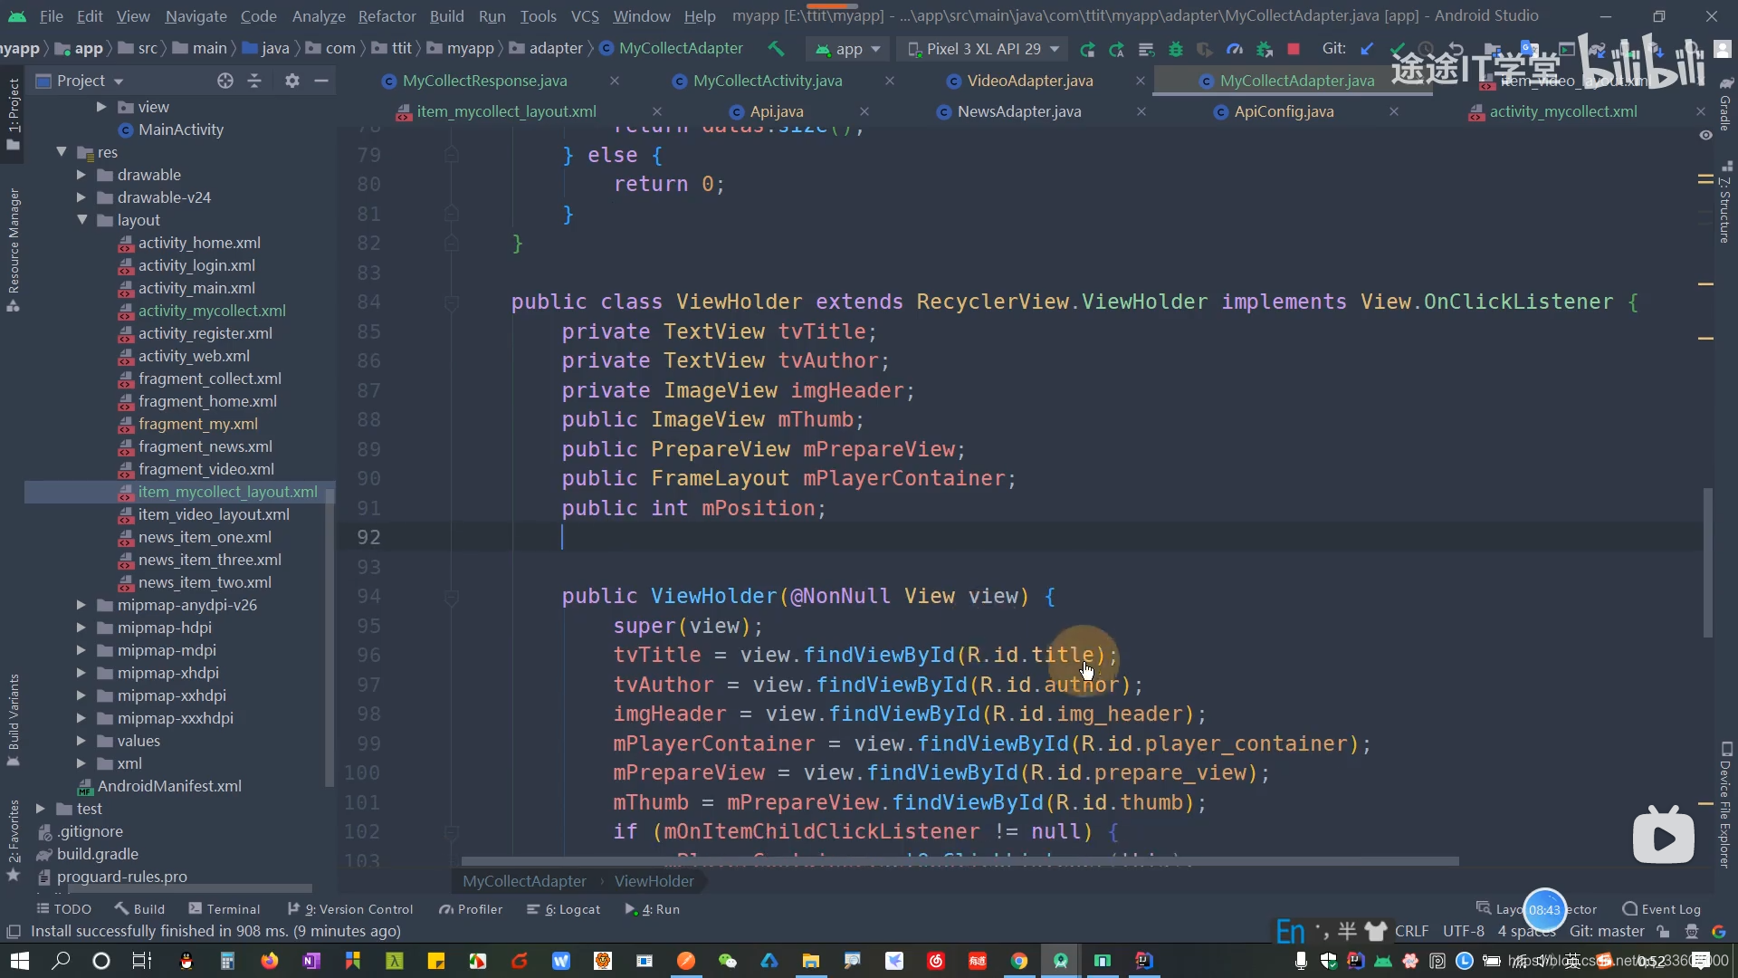Toggle the read-only lock icon in status bar
This screenshot has width=1738, height=978.
[x=1663, y=931]
